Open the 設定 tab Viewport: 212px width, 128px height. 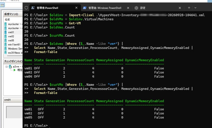(x=143, y=8)
